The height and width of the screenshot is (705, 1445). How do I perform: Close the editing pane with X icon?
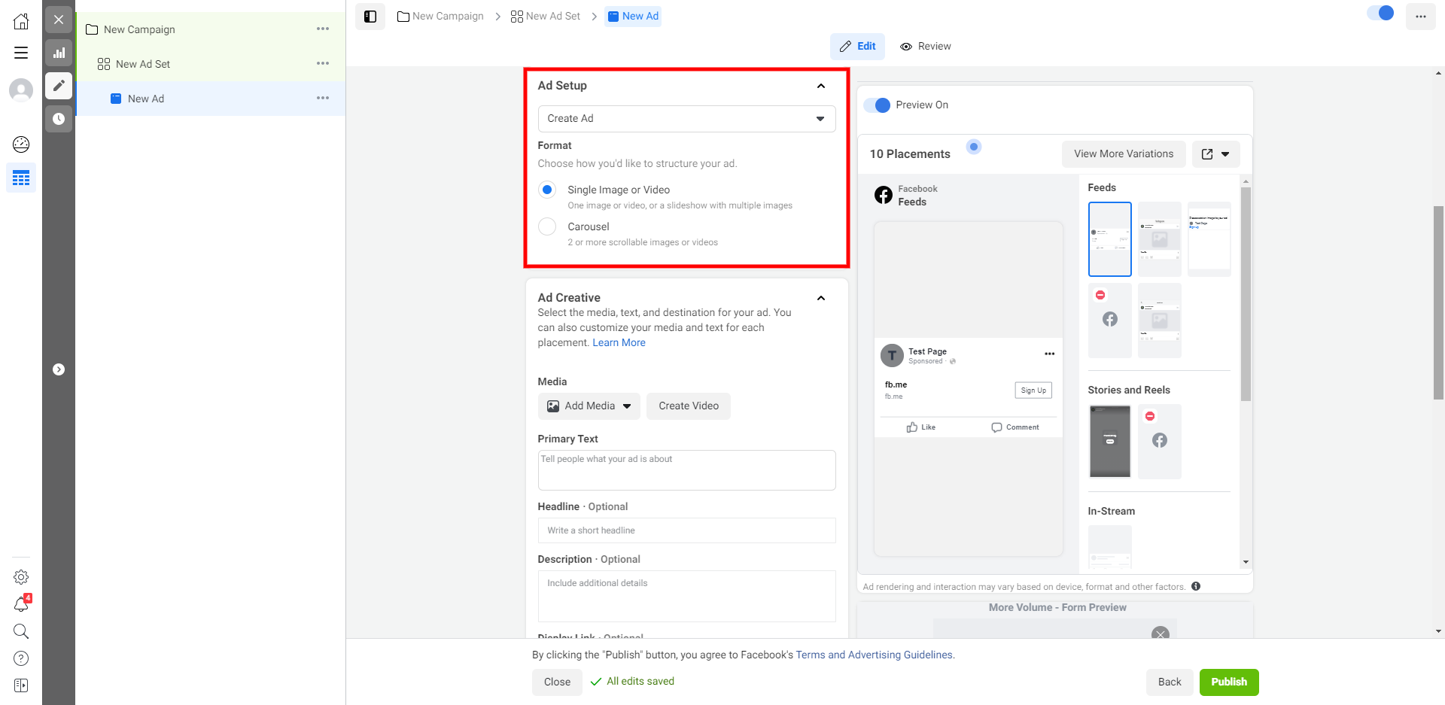click(59, 20)
